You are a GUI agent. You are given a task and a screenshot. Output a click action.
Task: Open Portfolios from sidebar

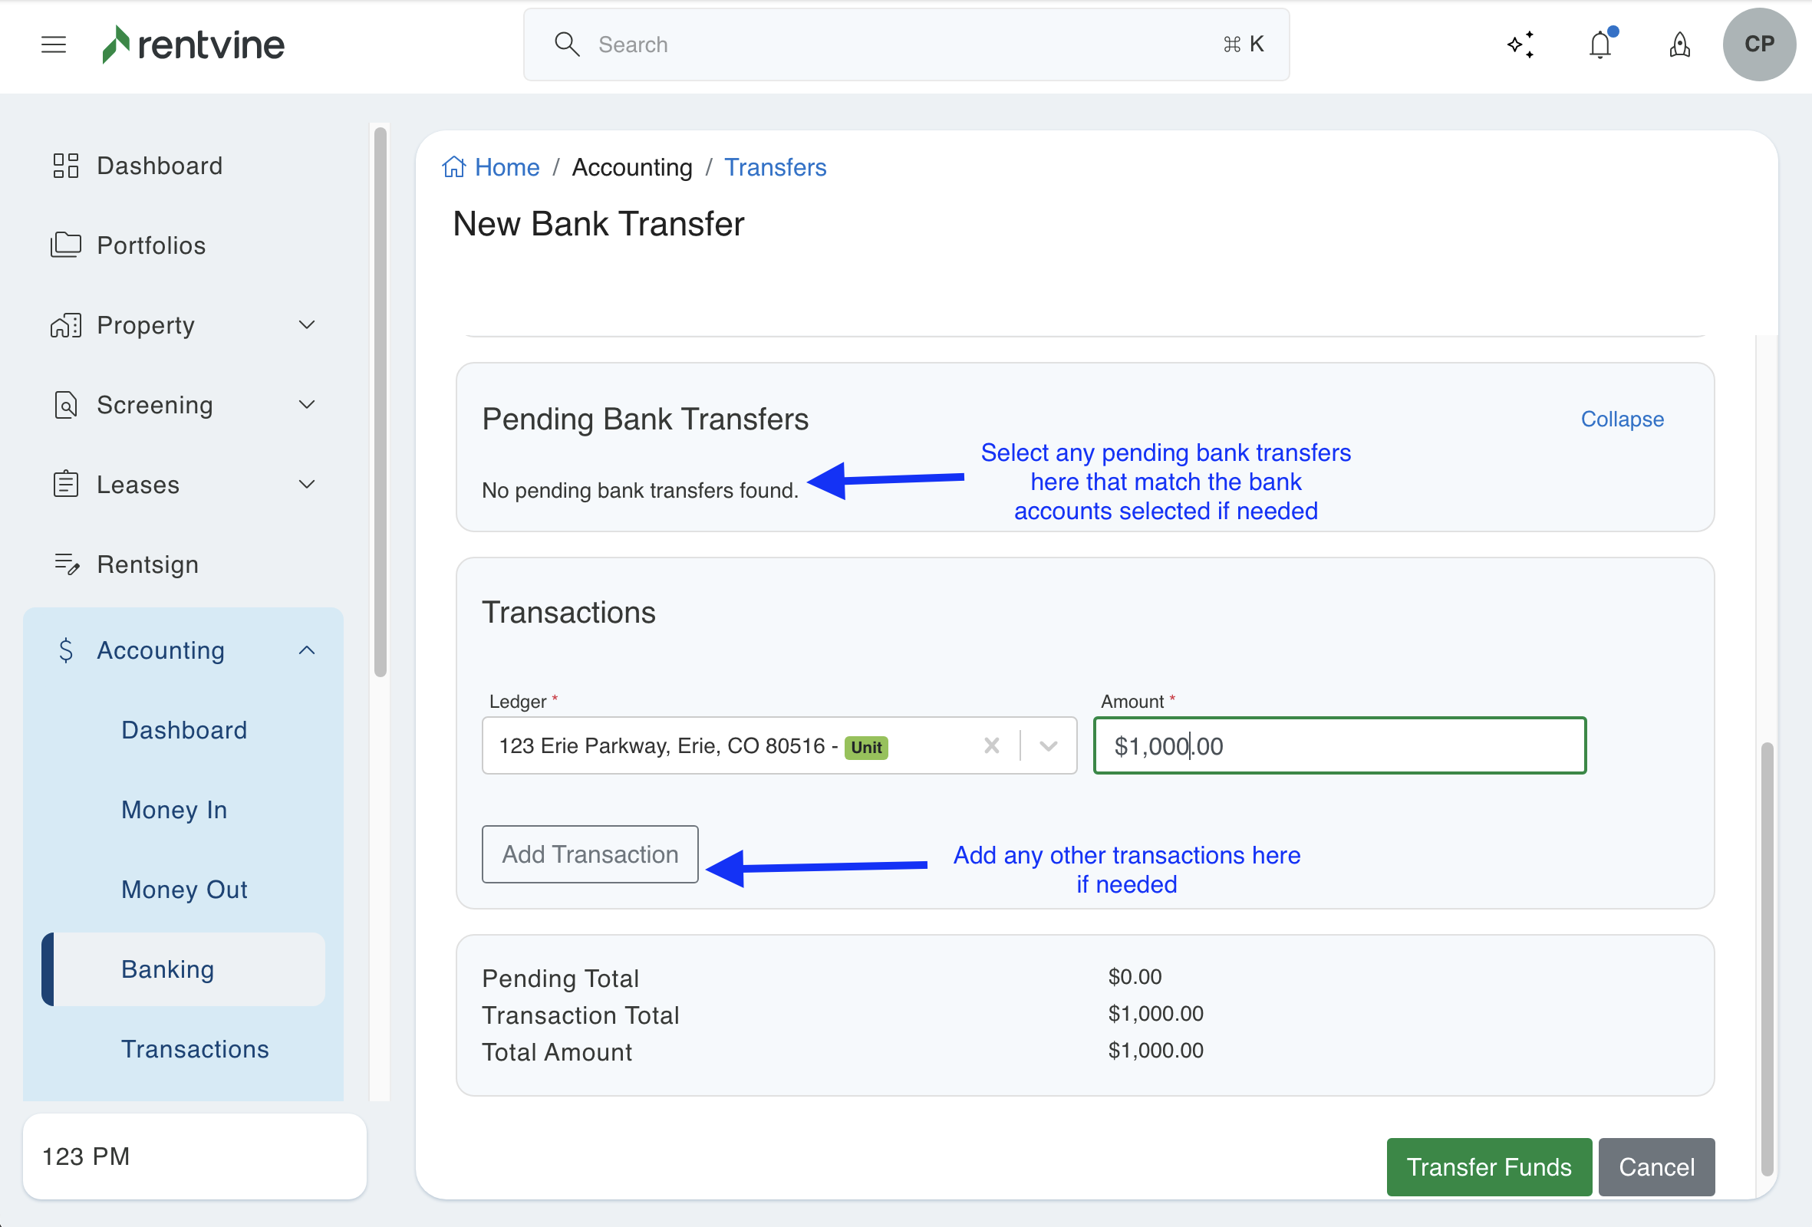click(x=150, y=245)
